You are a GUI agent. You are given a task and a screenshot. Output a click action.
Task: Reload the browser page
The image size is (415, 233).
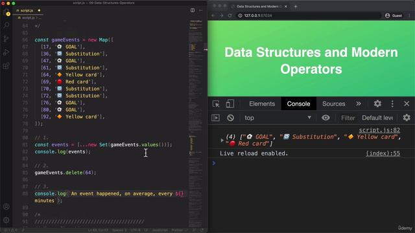230,16
